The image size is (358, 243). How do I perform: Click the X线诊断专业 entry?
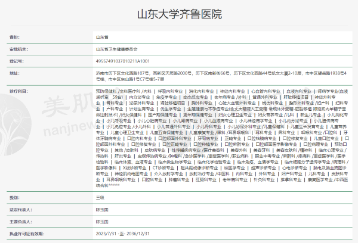[x=134, y=168]
